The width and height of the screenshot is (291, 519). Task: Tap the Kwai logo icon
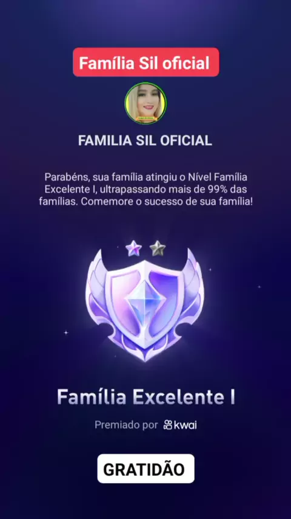tap(168, 425)
